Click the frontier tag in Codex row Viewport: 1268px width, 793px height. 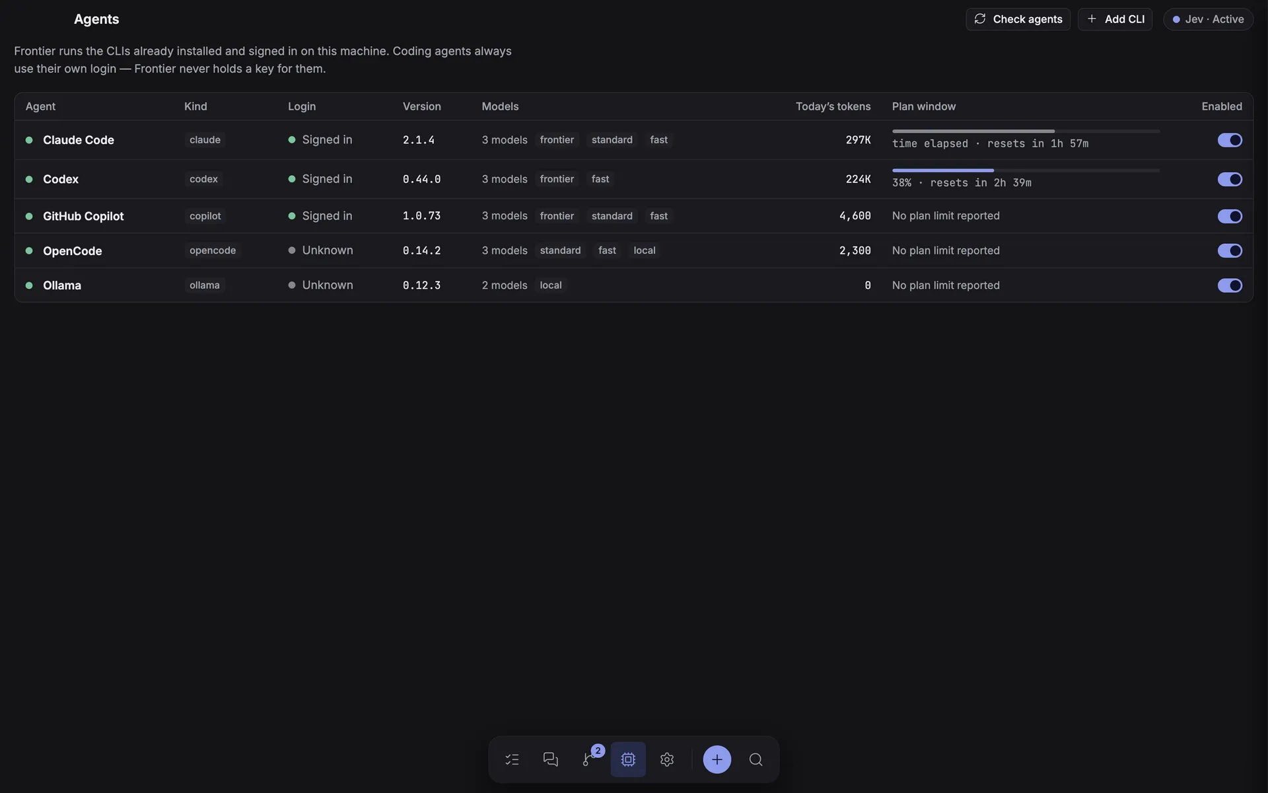(x=557, y=179)
